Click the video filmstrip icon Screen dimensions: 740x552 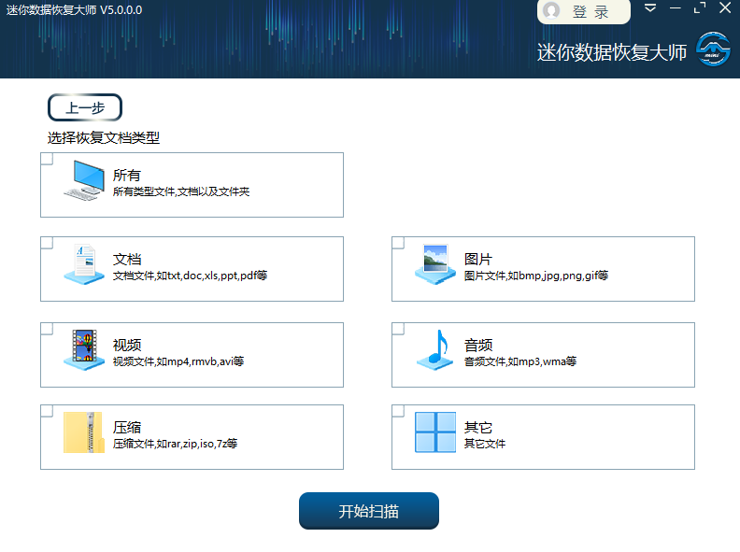(84, 350)
